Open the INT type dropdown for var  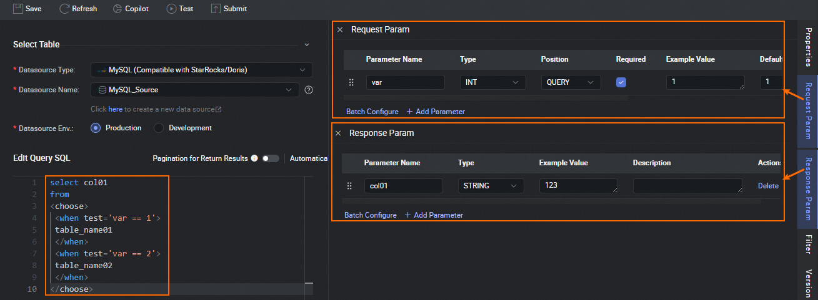[x=492, y=82]
